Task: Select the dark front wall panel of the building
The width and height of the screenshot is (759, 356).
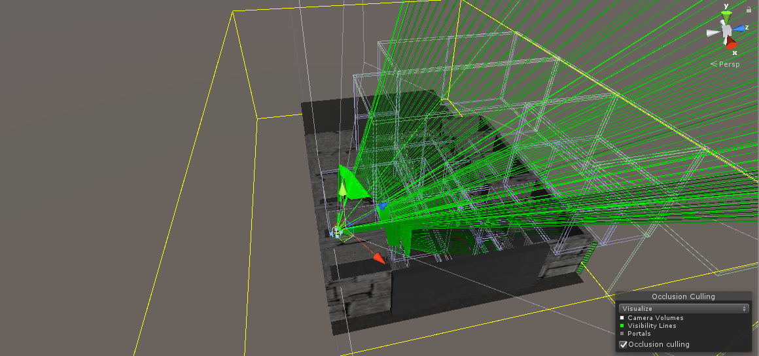Action: pyautogui.click(x=470, y=279)
